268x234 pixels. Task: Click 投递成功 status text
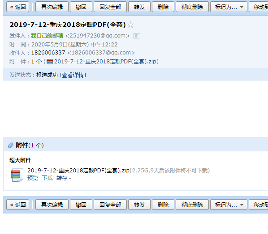(47, 75)
